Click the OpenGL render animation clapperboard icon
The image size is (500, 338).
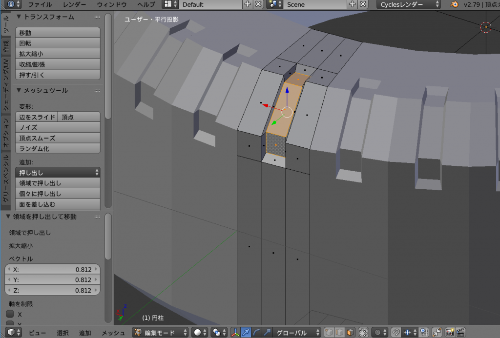460,333
